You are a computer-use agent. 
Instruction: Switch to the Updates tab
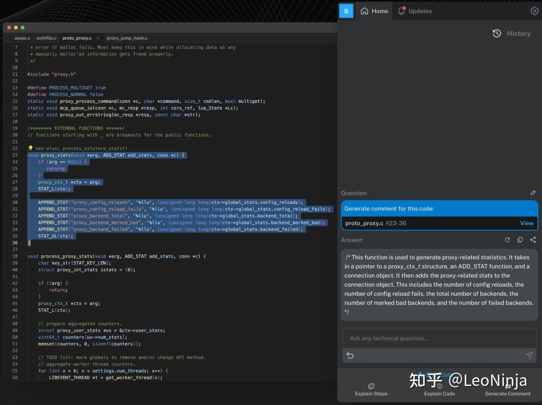pyautogui.click(x=415, y=11)
